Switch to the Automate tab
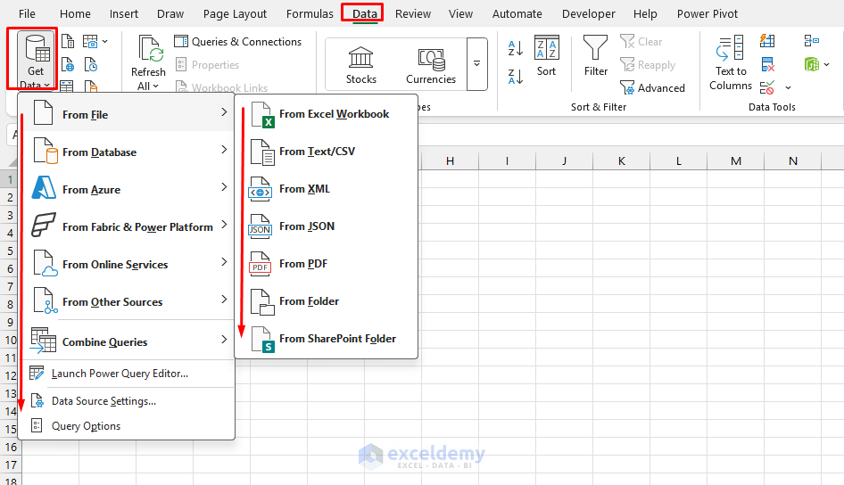The image size is (844, 485). tap(517, 14)
